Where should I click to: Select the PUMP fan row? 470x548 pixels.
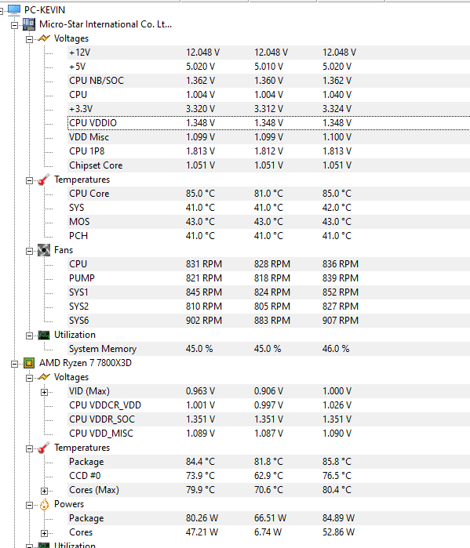pos(268,278)
